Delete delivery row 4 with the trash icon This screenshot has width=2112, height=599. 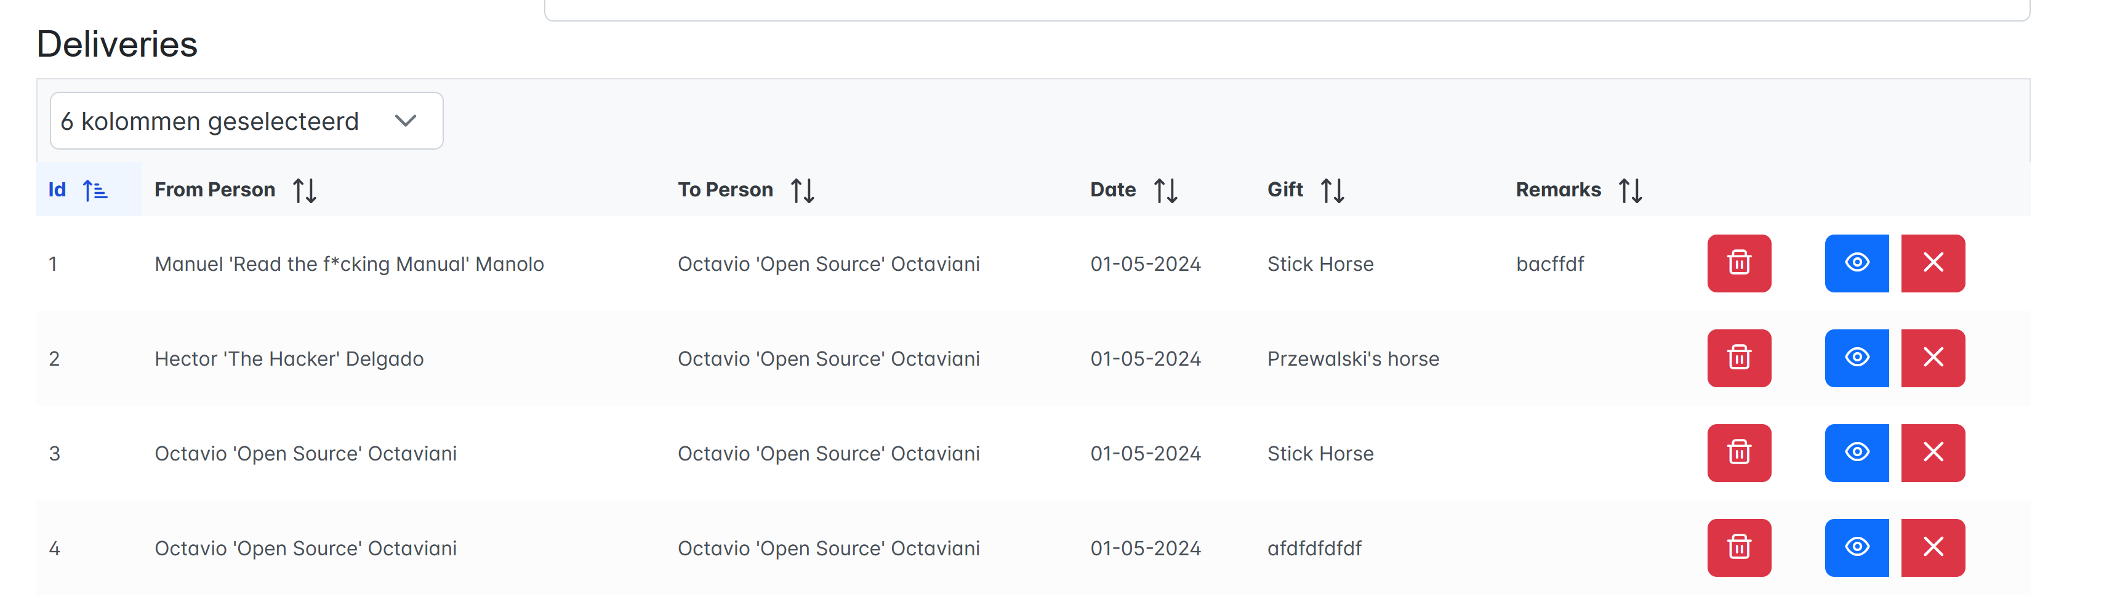(1739, 547)
